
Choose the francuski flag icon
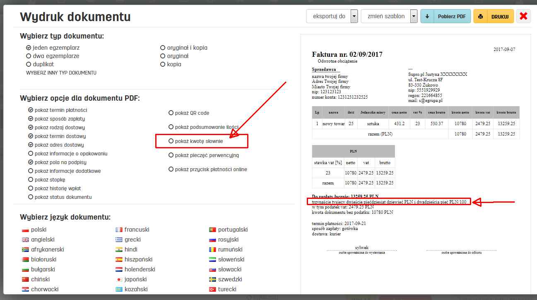coord(120,229)
